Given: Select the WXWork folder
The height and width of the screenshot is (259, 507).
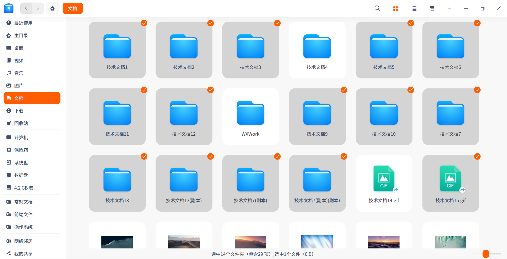Looking at the screenshot, I should (251, 117).
